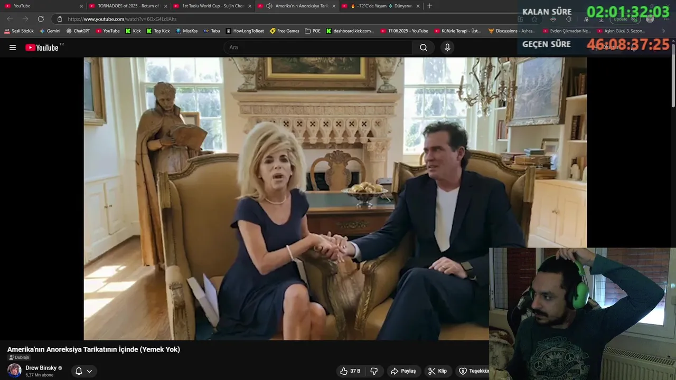Open Evden Çıkmadan Ne bookmark
The image size is (676, 380).
click(567, 31)
